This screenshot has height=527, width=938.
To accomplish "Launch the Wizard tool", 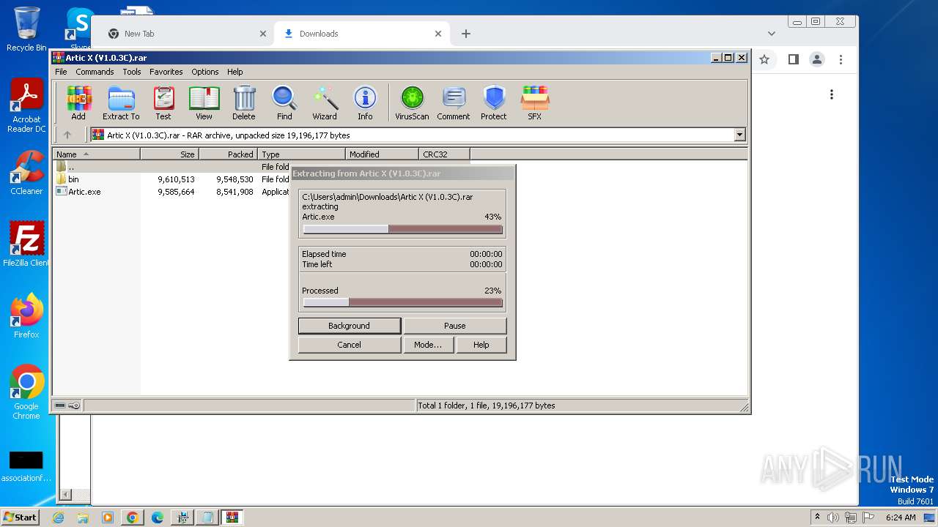I will coord(325,102).
